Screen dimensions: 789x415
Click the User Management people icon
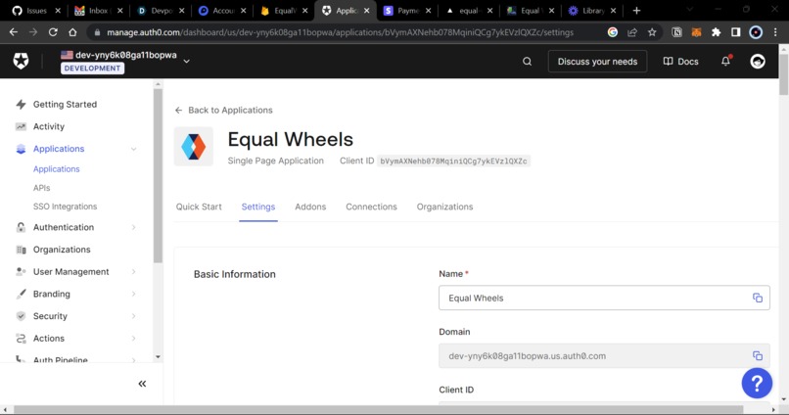[x=21, y=272]
